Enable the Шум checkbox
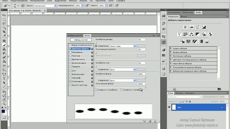This screenshot has height=129, width=230. pos(70,71)
